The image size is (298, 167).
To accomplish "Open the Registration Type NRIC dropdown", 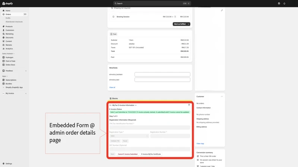I will click(x=129, y=136).
